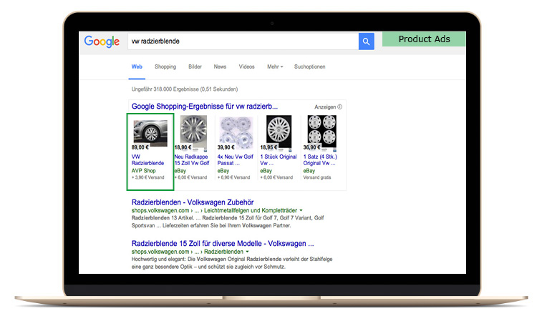Screen dimensions: 537x311
Task: Open 1 Satz (4 Stk.) Original Vw link
Action: (320, 159)
